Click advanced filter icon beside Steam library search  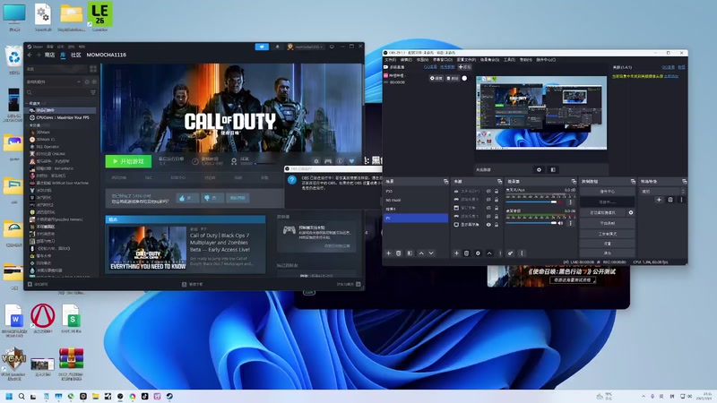[x=93, y=92]
